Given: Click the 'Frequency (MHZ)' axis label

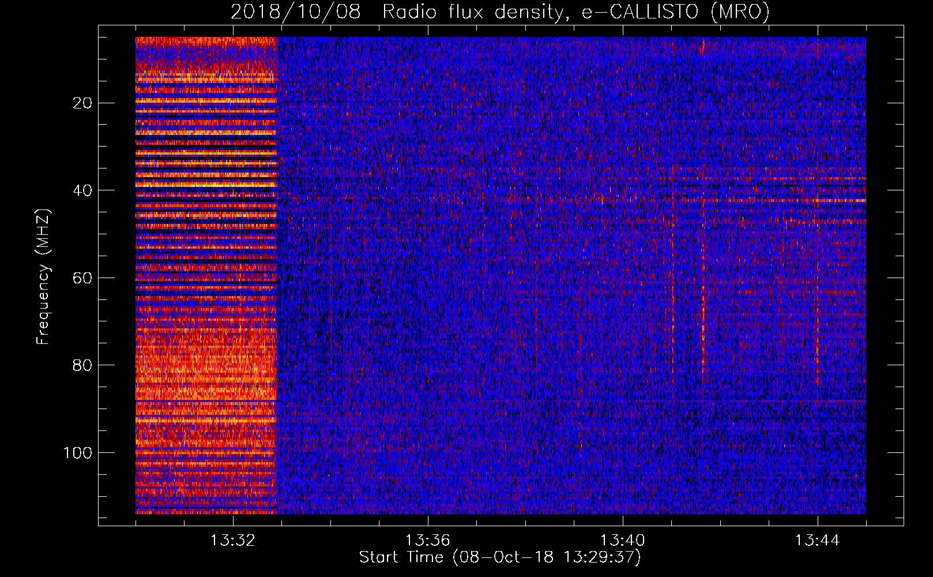Looking at the screenshot, I should (x=43, y=277).
